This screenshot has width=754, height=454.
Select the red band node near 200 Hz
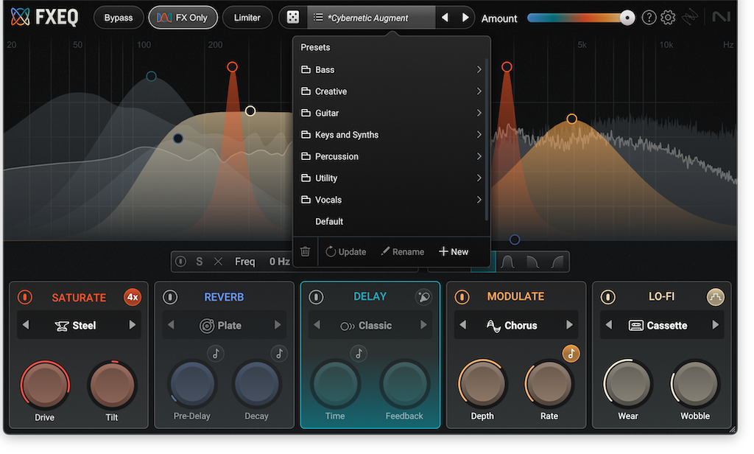pyautogui.click(x=232, y=67)
